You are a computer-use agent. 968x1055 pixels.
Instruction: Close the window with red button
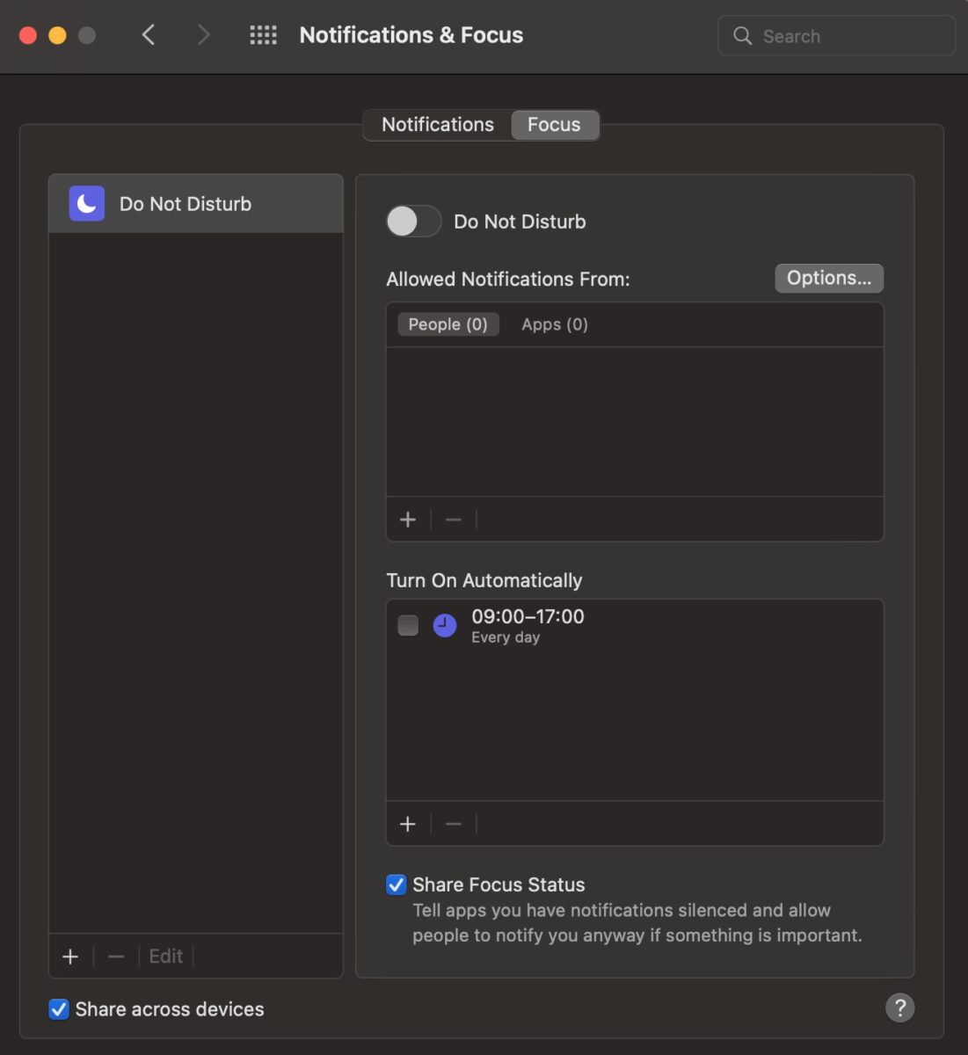28,35
